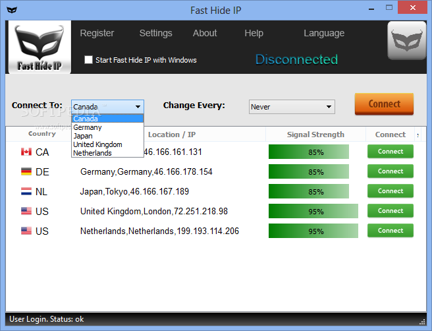
Task: Connect to the CA server row
Action: tap(391, 152)
